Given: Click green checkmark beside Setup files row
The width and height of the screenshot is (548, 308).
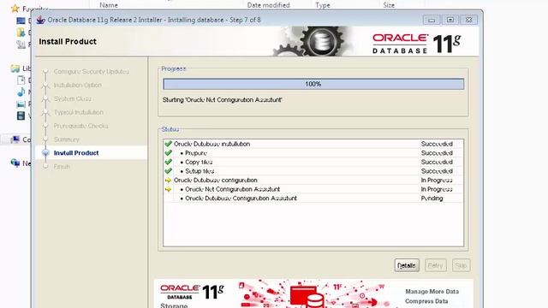Looking at the screenshot, I should (168, 171).
